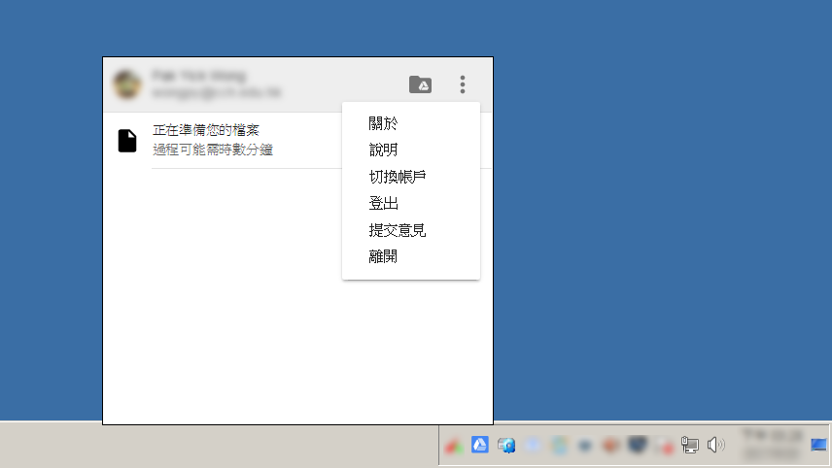The height and width of the screenshot is (468, 832).
Task: Choose 切換帳戶 to switch accounts
Action: click(x=398, y=177)
